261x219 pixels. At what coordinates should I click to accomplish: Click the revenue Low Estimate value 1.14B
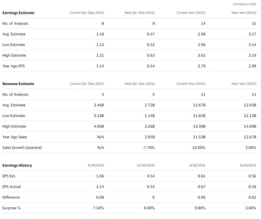150,115
